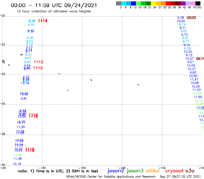Click the red 1114 pass time label
The height and width of the screenshot is (179, 204).
click(x=43, y=21)
